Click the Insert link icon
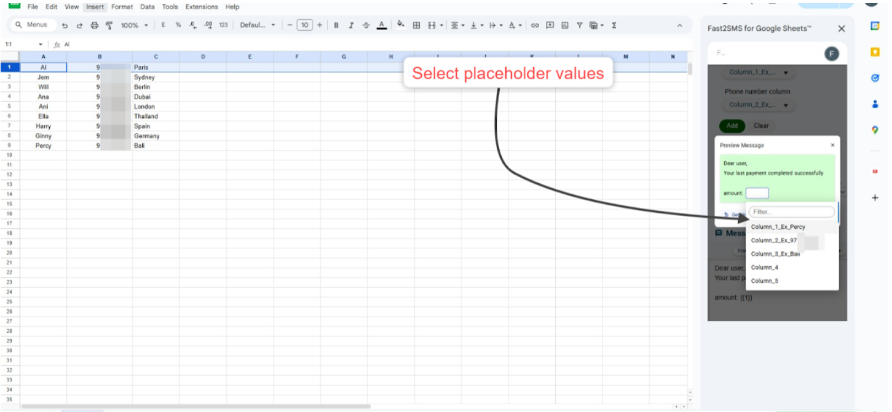 [x=535, y=25]
